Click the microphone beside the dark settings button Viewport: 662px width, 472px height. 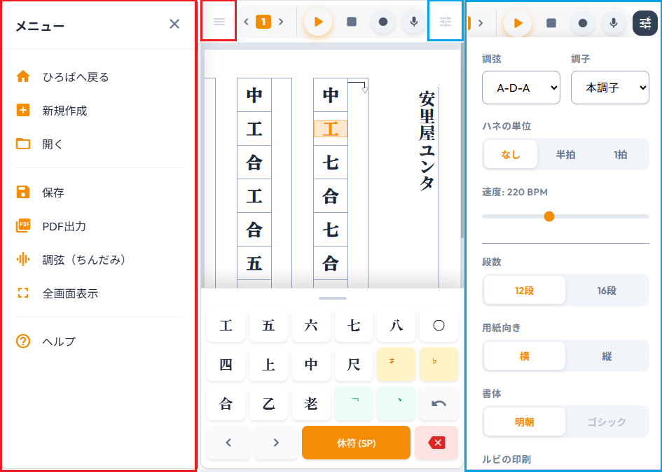click(x=614, y=23)
